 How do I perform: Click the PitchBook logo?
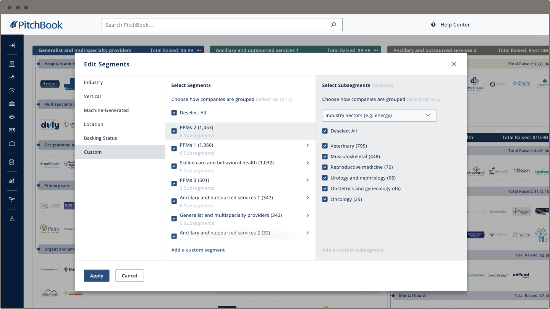[36, 25]
